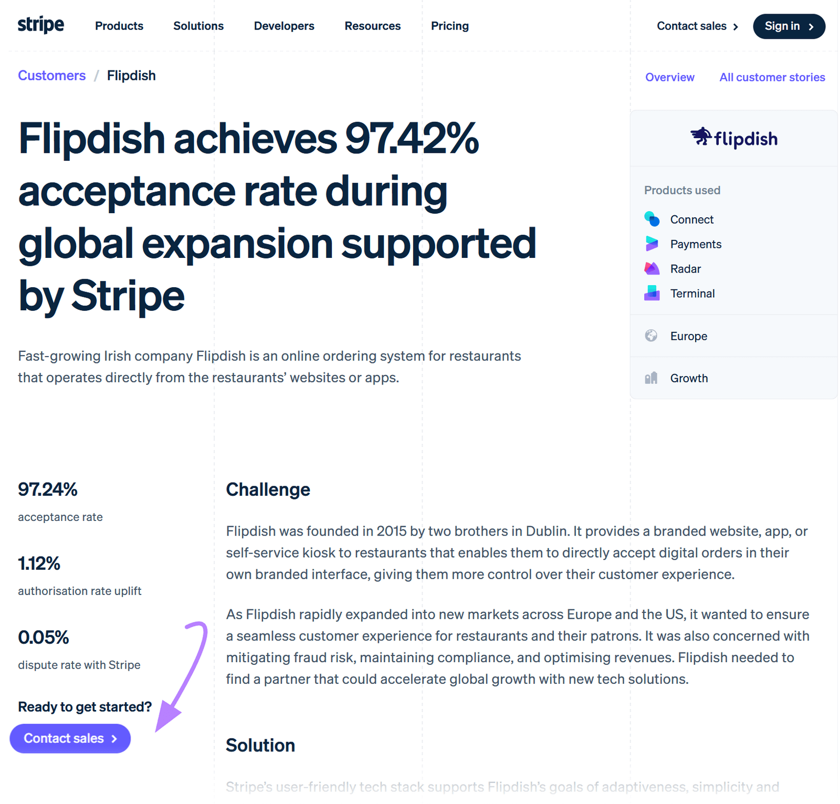Click Contact sales in the header

(692, 26)
